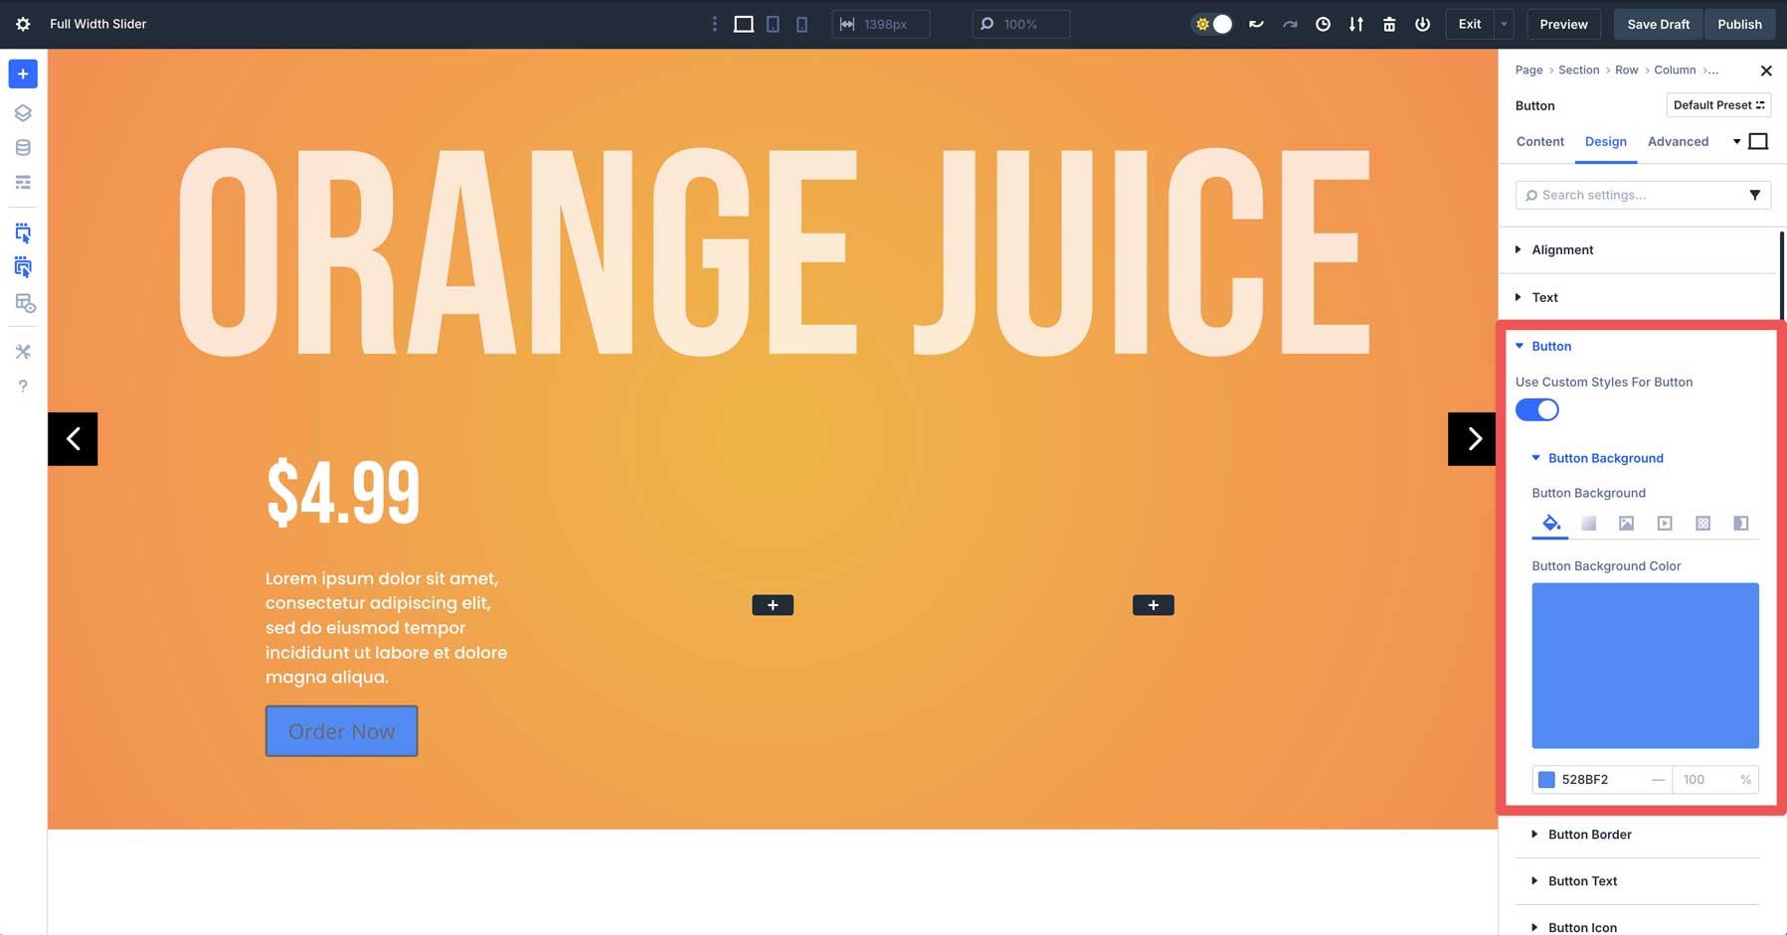Switch to the Advanced tab
Screen dimensions: 1787x935
point(1678,141)
